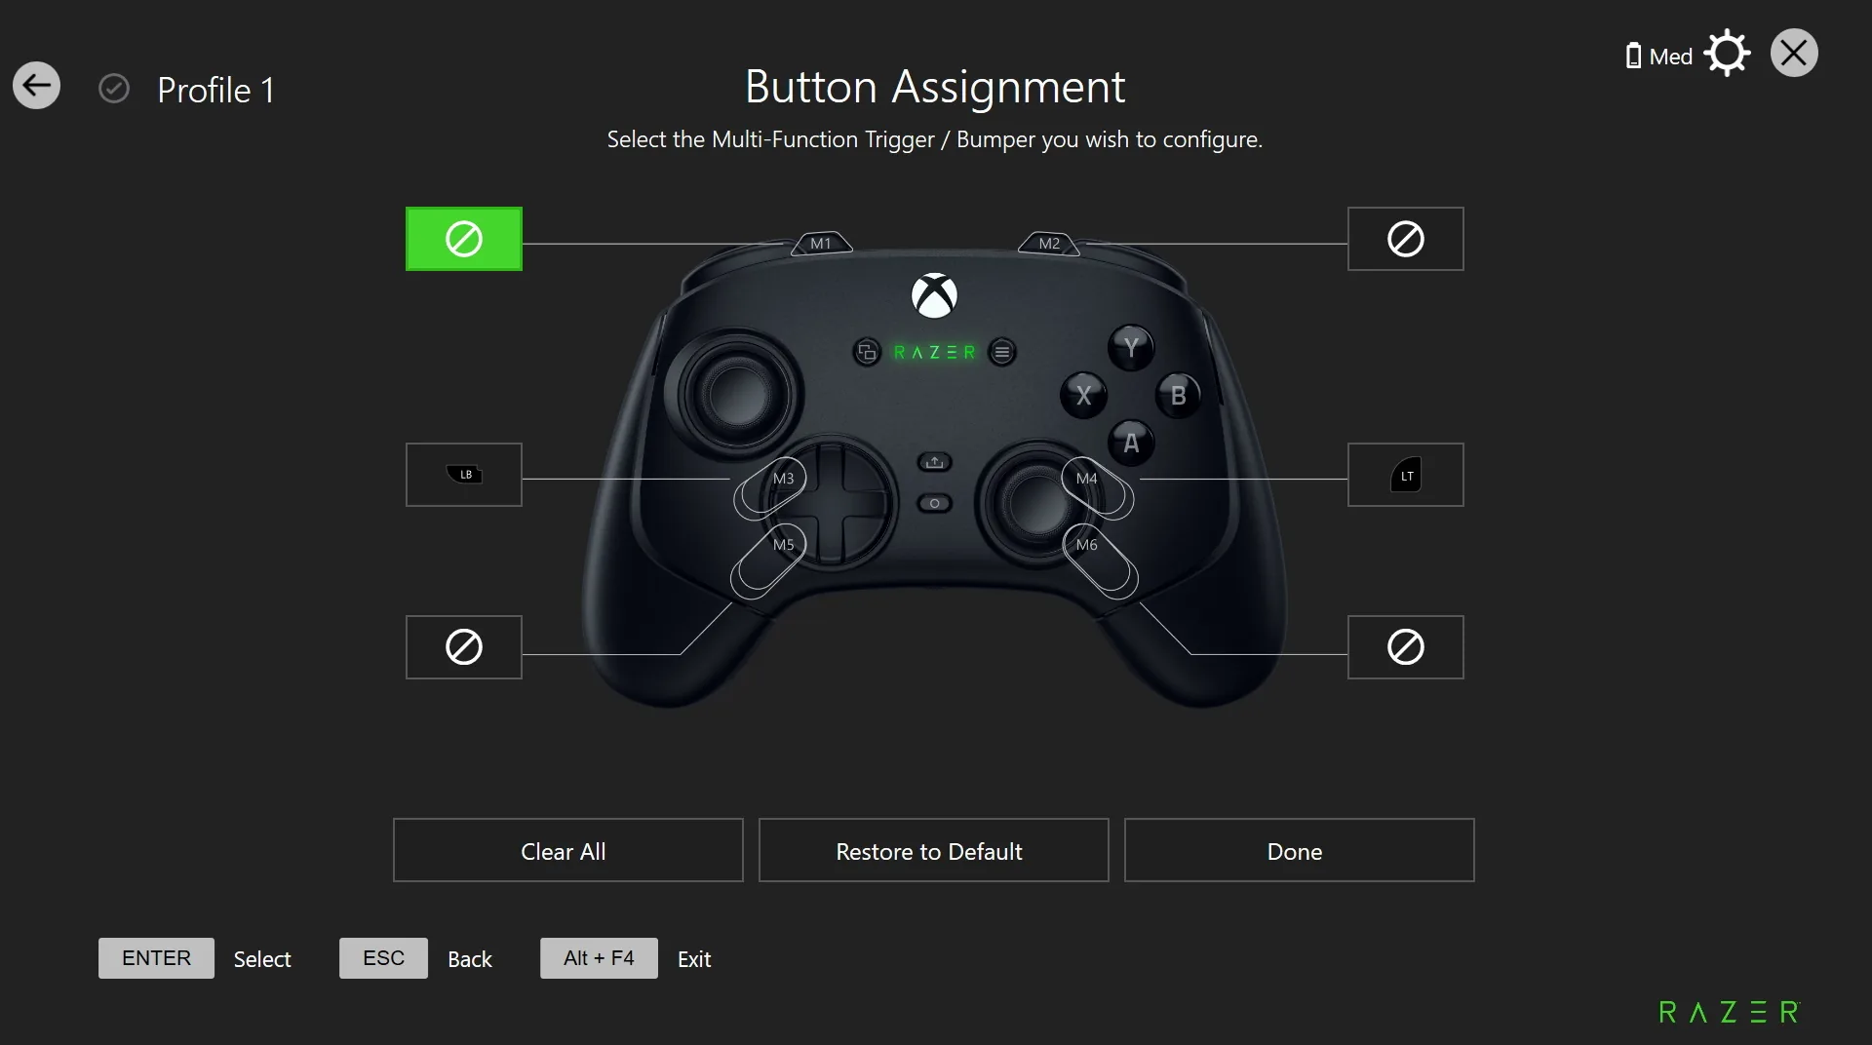Choose the M3 LB assignment box
The image size is (1872, 1045).
pyautogui.click(x=464, y=475)
